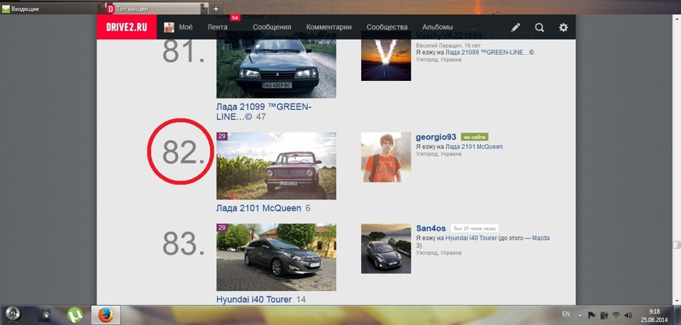Open the three-dots more menu
The image size is (681, 325).
click(472, 28)
